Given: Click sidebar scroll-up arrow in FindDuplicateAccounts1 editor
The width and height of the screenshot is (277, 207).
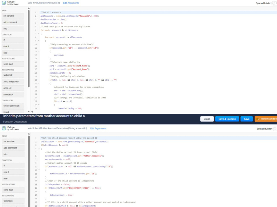Looking at the screenshot, I should 29,8.
